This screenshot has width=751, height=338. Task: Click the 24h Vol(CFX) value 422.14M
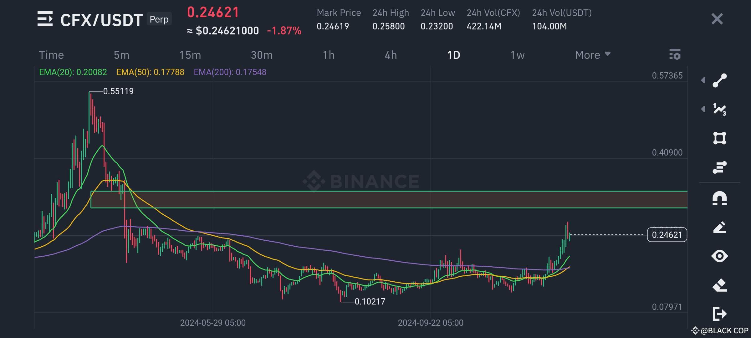coord(484,26)
